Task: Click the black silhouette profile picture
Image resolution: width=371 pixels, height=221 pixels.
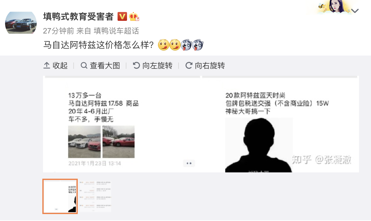Action: 258,145
